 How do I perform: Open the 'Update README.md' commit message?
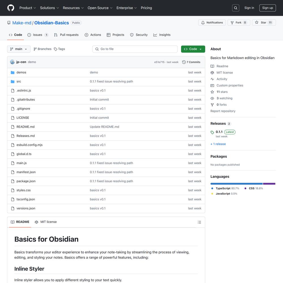click(x=104, y=127)
